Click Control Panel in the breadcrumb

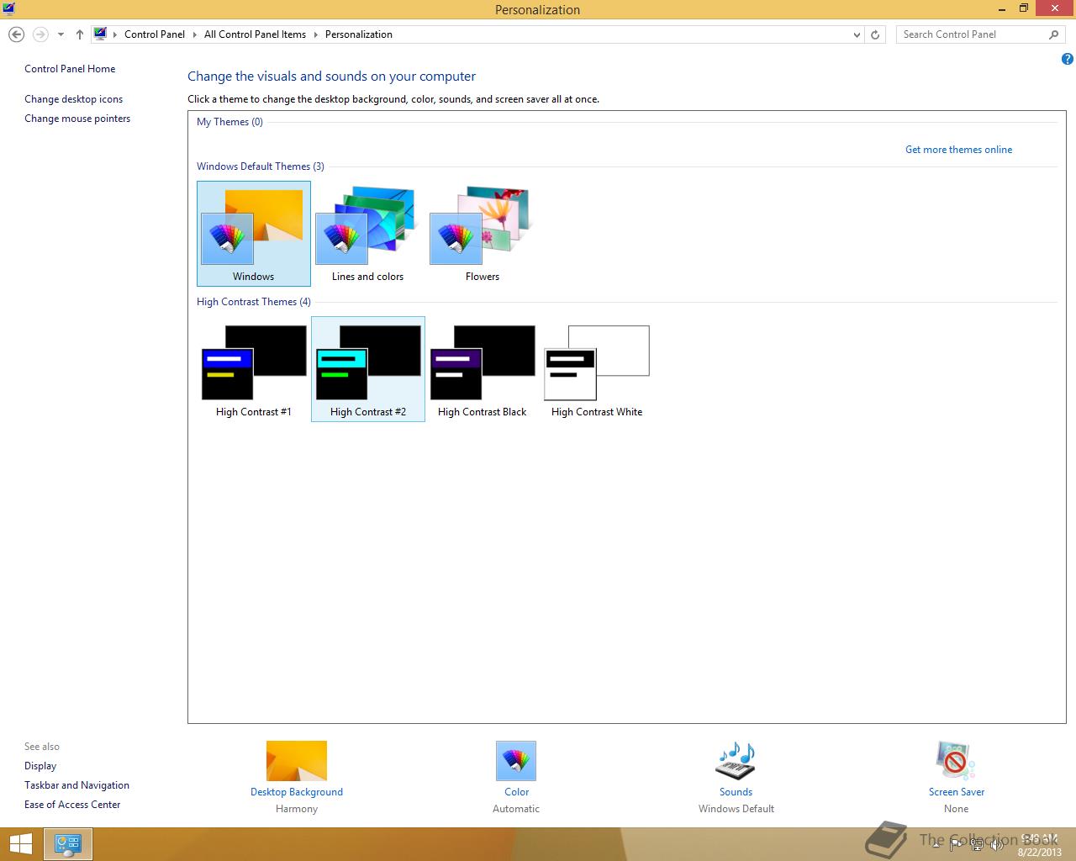155,34
